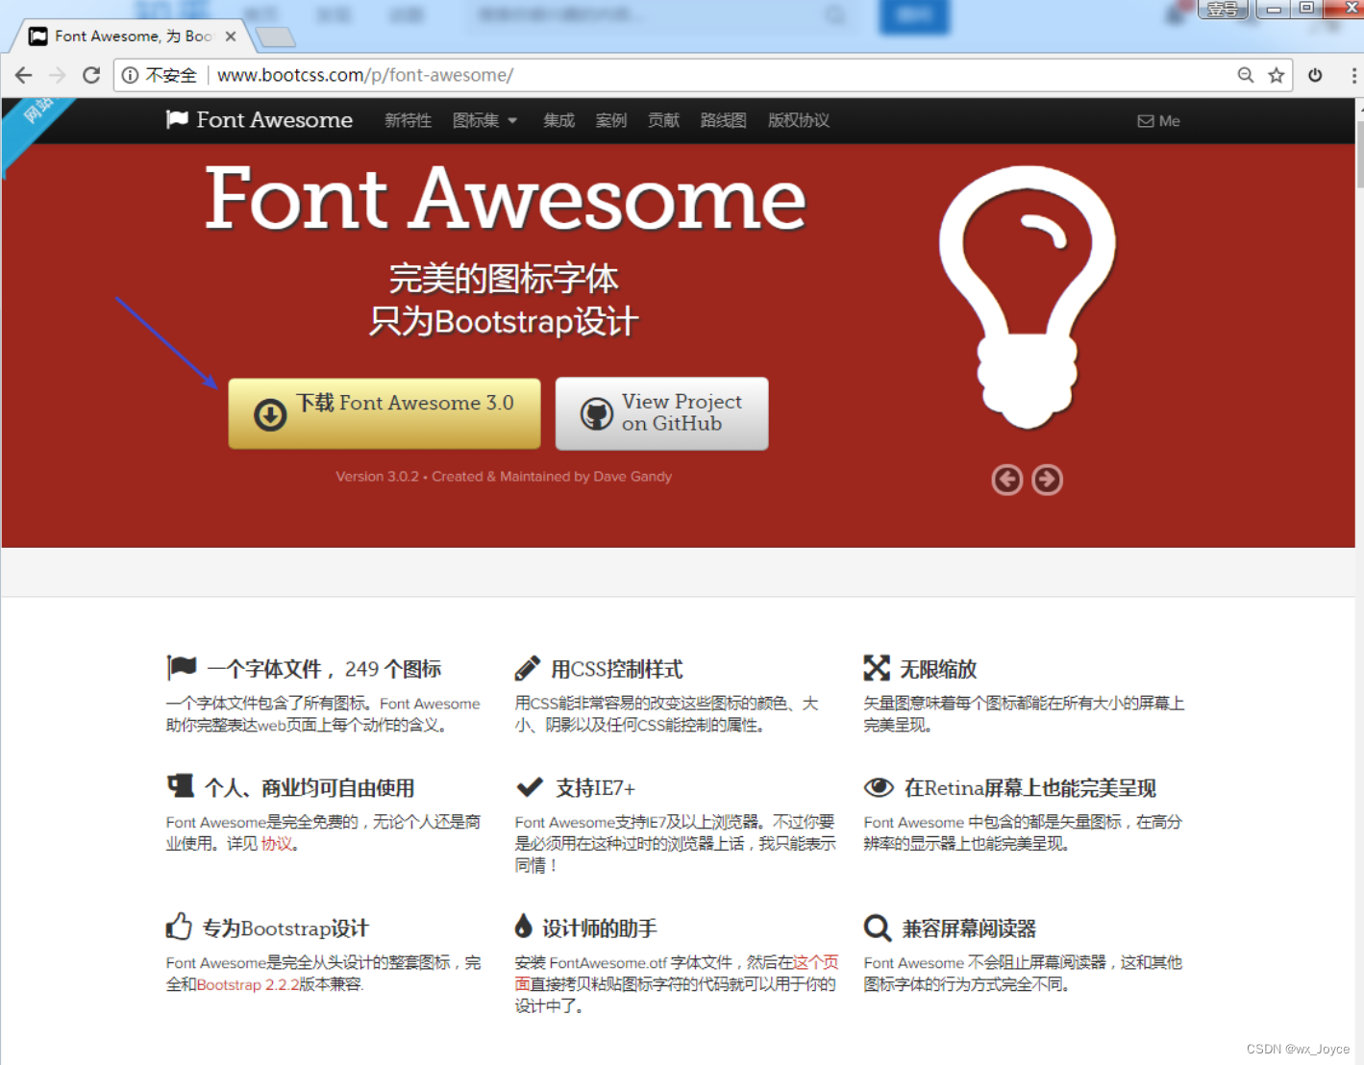
Task: Click the 无限缩放 heading
Action: (938, 669)
